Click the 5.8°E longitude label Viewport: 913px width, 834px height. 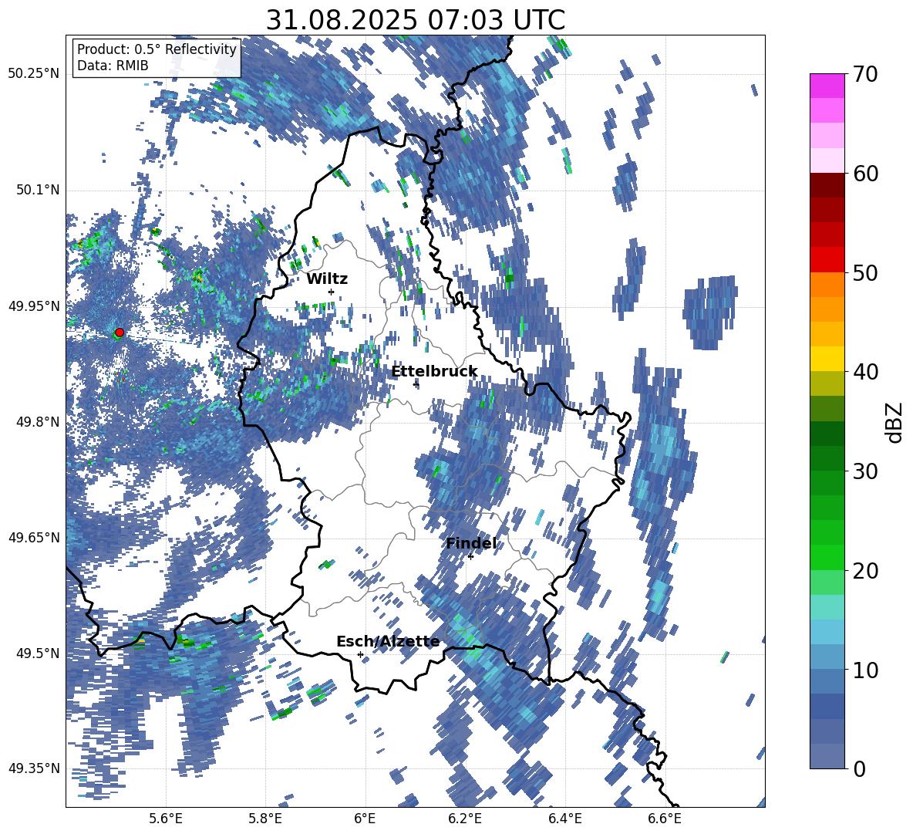pyautogui.click(x=265, y=819)
